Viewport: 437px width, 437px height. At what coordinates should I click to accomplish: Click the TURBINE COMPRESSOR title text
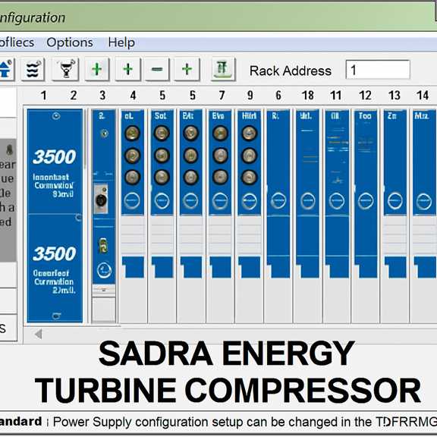(228, 390)
